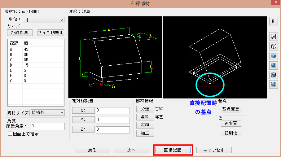This screenshot has height=157, width=281.
Task: Select the crossed sphere display icon
Action: point(273,84)
